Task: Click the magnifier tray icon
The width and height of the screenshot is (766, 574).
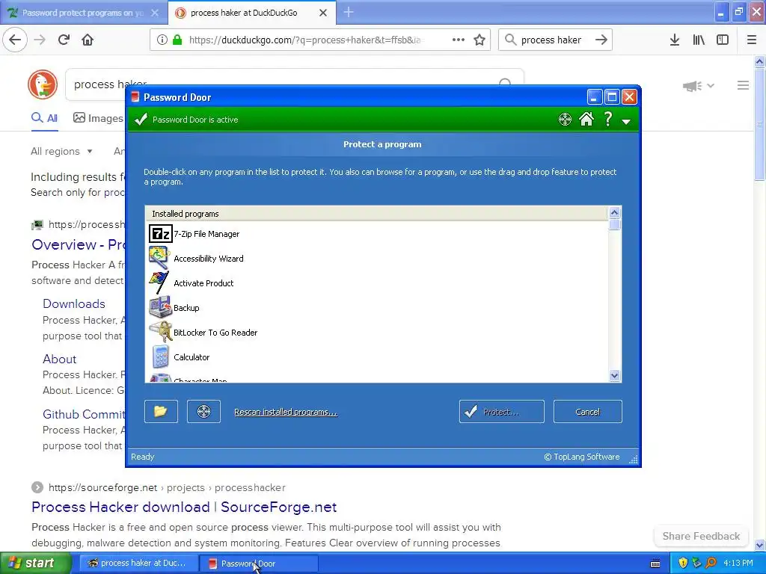Action: [711, 564]
